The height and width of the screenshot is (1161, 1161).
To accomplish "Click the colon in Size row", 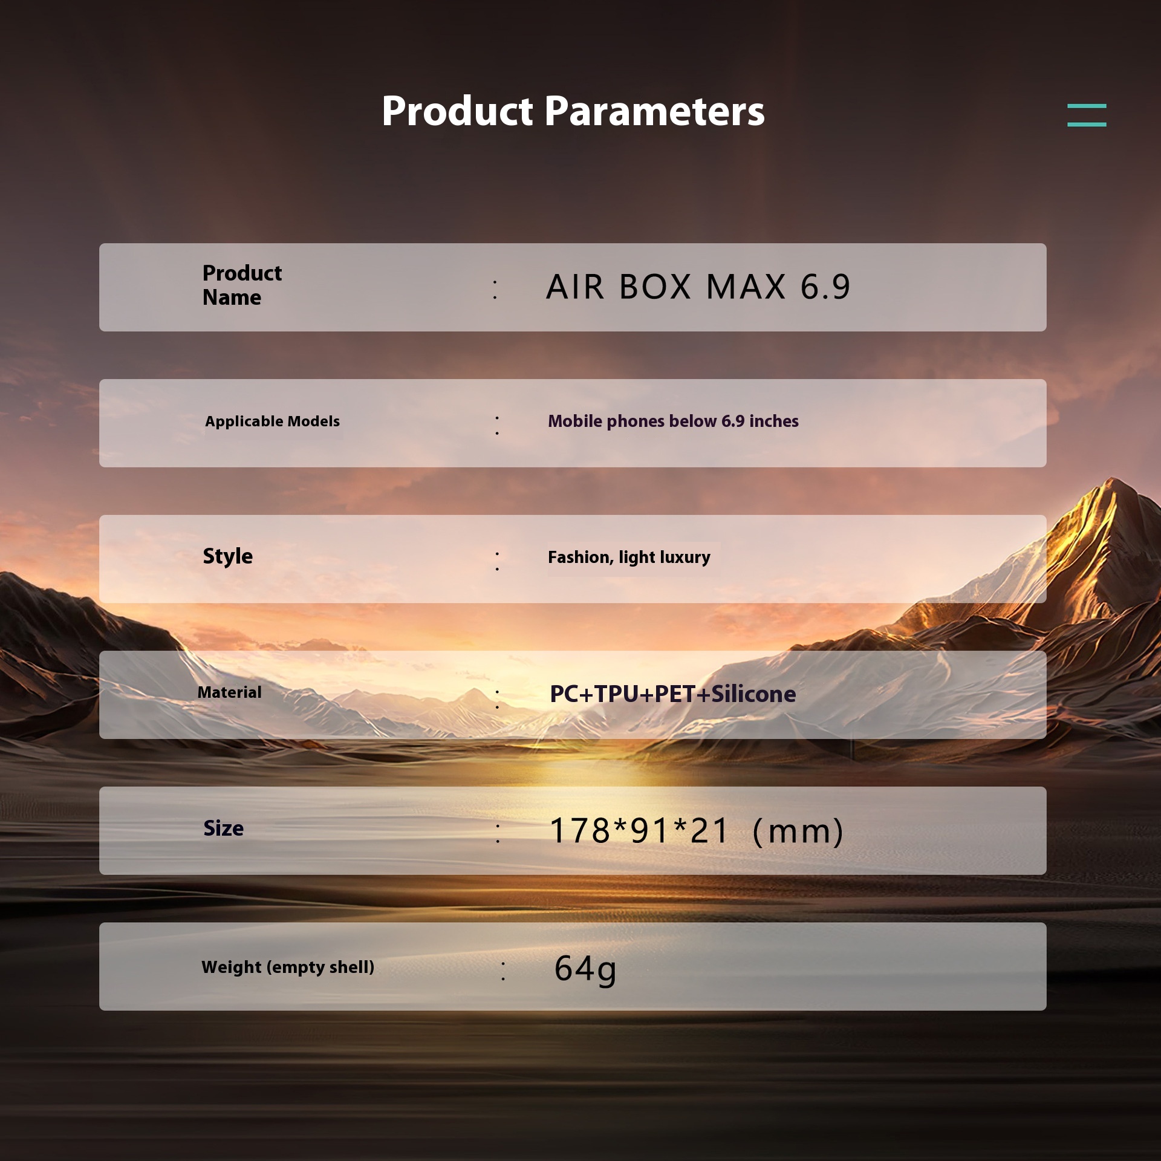I will [498, 833].
